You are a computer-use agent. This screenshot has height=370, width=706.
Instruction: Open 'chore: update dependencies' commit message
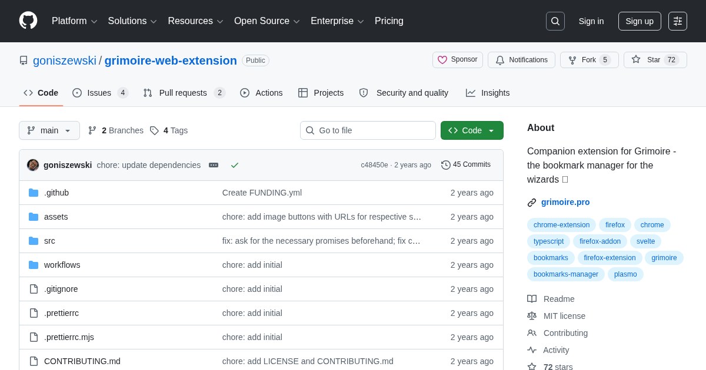149,165
